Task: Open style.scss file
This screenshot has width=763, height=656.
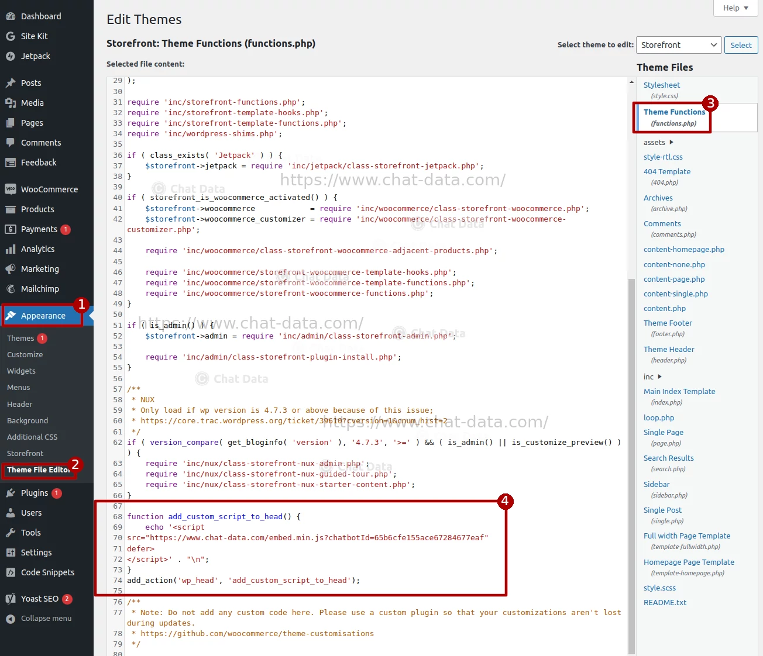Action: point(659,588)
